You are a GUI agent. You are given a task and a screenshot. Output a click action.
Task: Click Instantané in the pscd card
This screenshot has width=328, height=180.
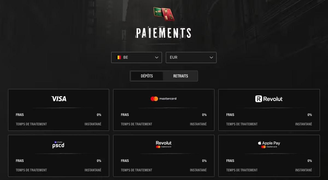[x=93, y=170]
